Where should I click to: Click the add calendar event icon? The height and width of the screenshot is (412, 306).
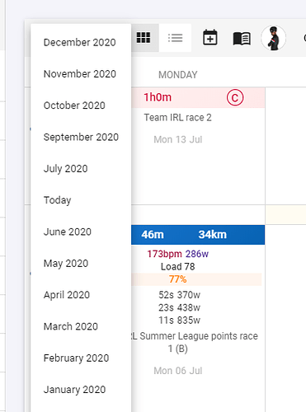click(x=210, y=38)
